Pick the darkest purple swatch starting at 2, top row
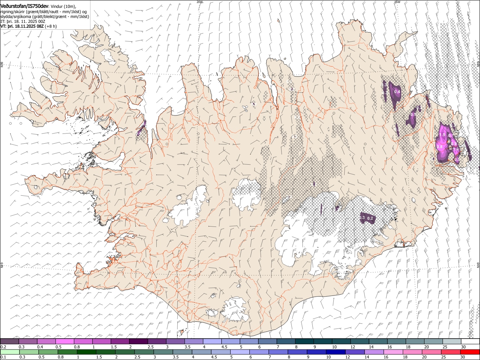 (x=138, y=341)
